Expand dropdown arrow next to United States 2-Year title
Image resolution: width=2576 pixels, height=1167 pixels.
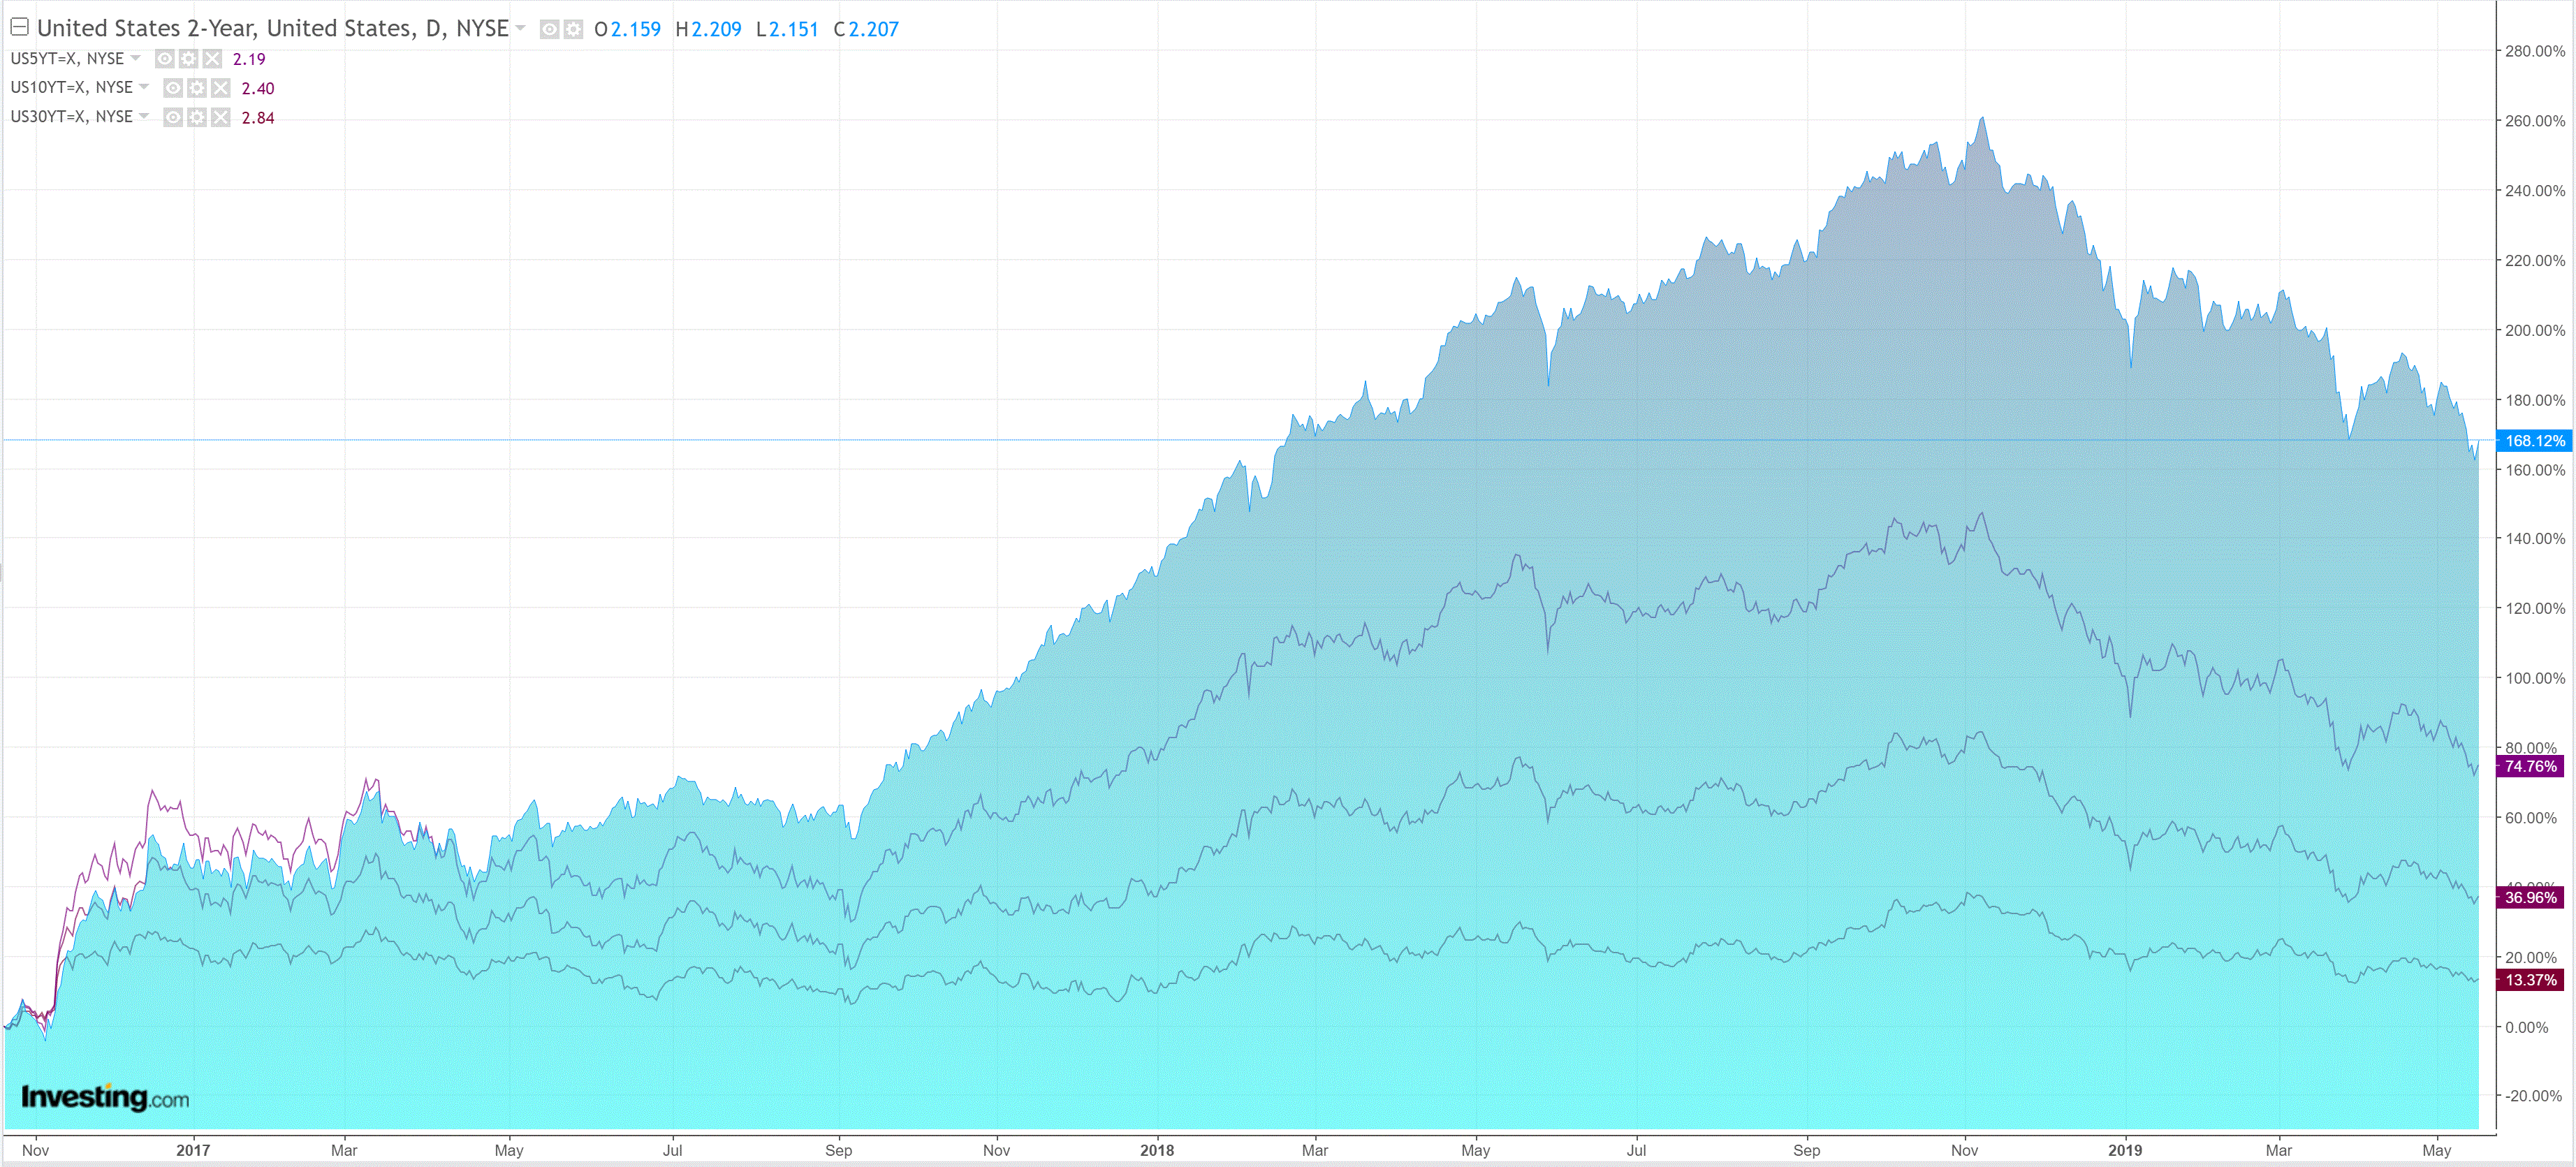click(520, 28)
